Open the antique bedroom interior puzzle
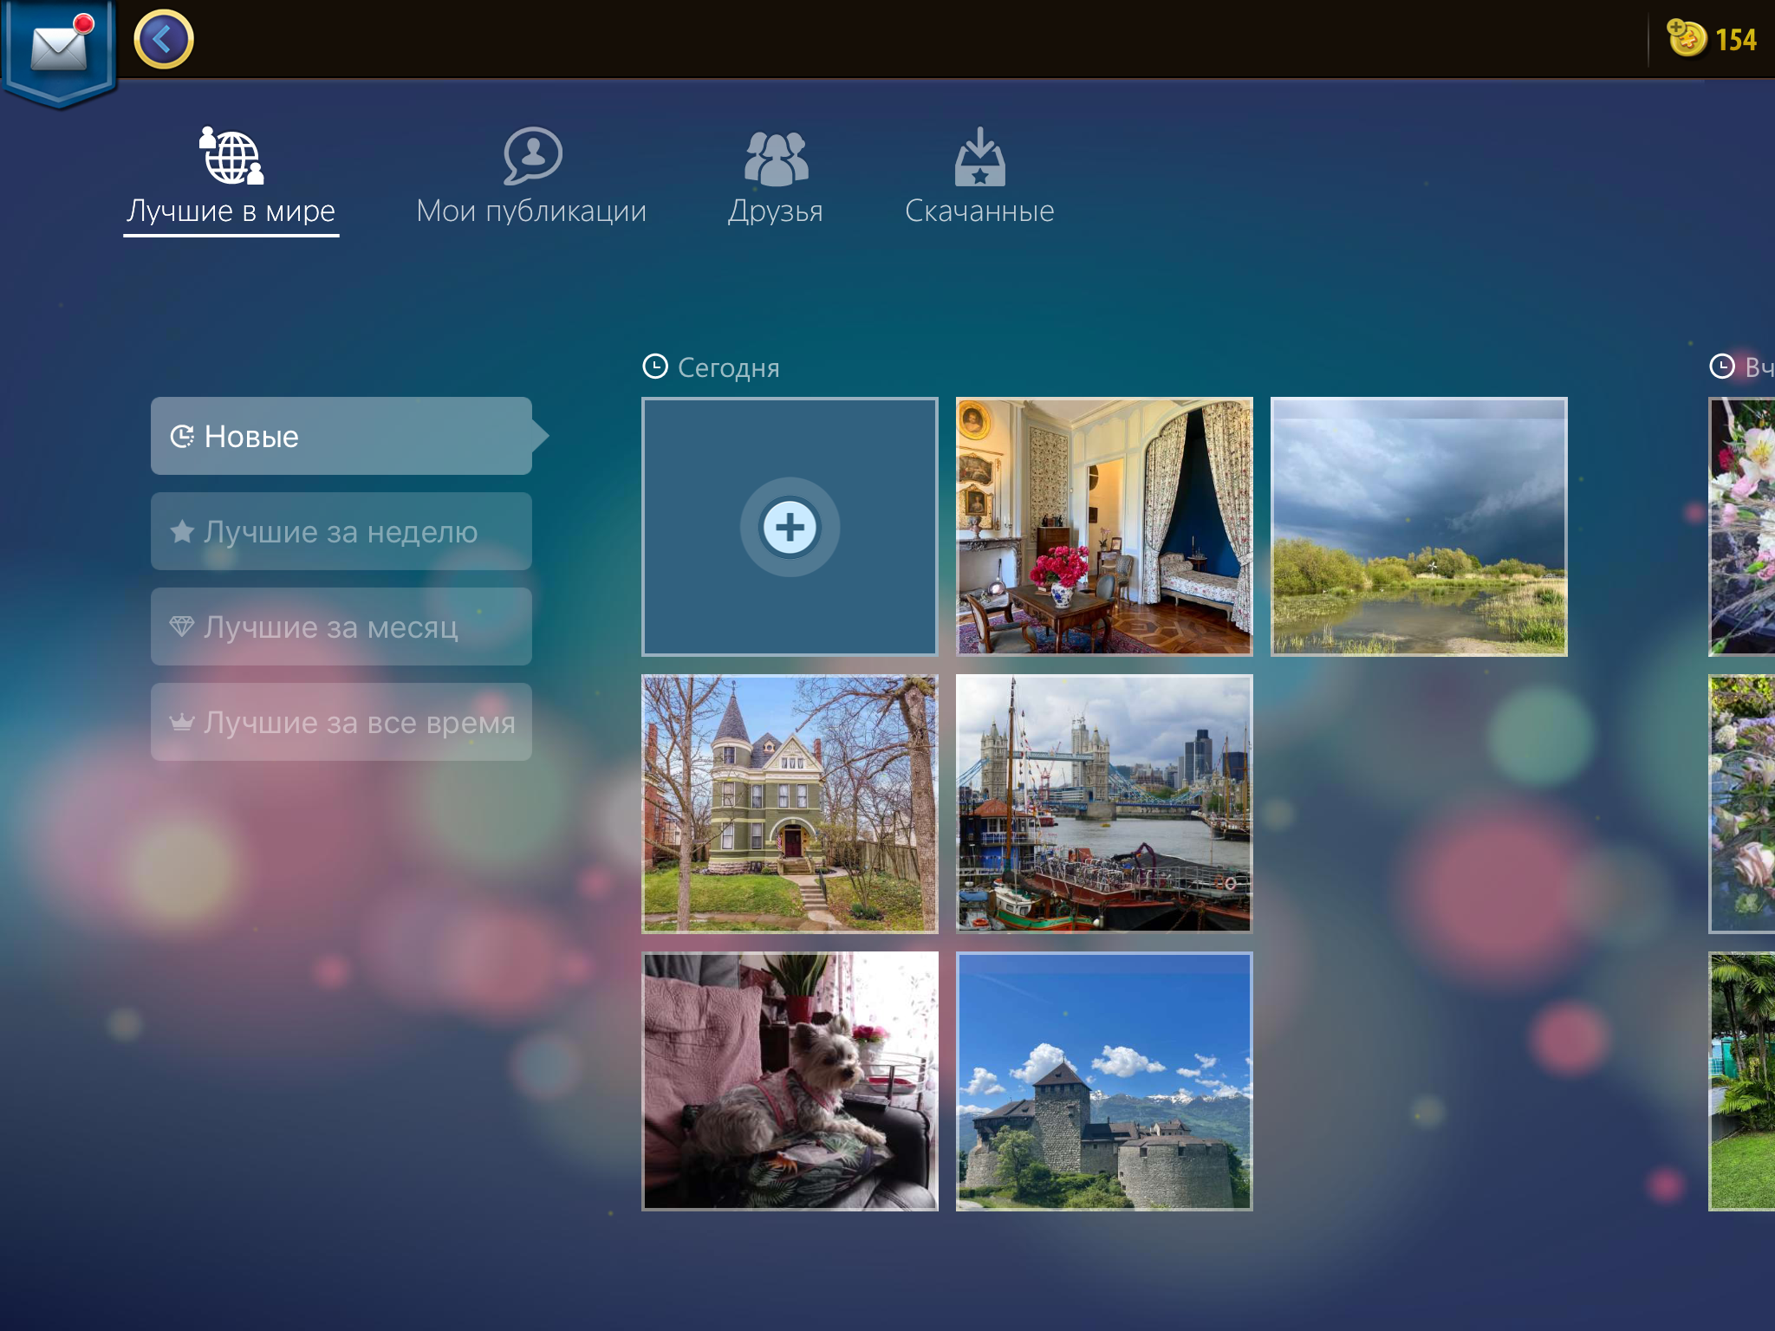Image resolution: width=1775 pixels, height=1331 pixels. point(1104,527)
